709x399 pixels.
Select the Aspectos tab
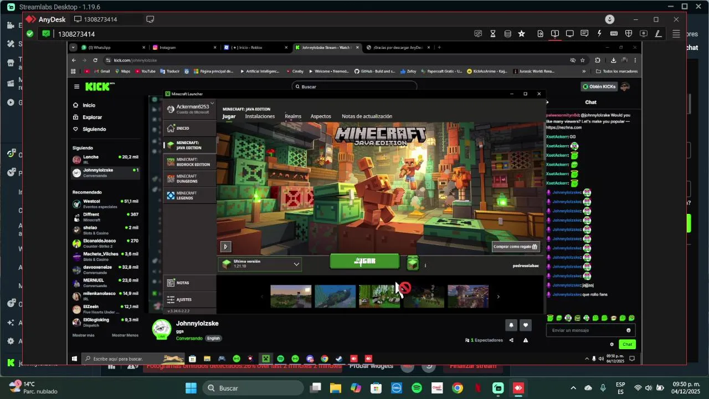click(x=321, y=116)
